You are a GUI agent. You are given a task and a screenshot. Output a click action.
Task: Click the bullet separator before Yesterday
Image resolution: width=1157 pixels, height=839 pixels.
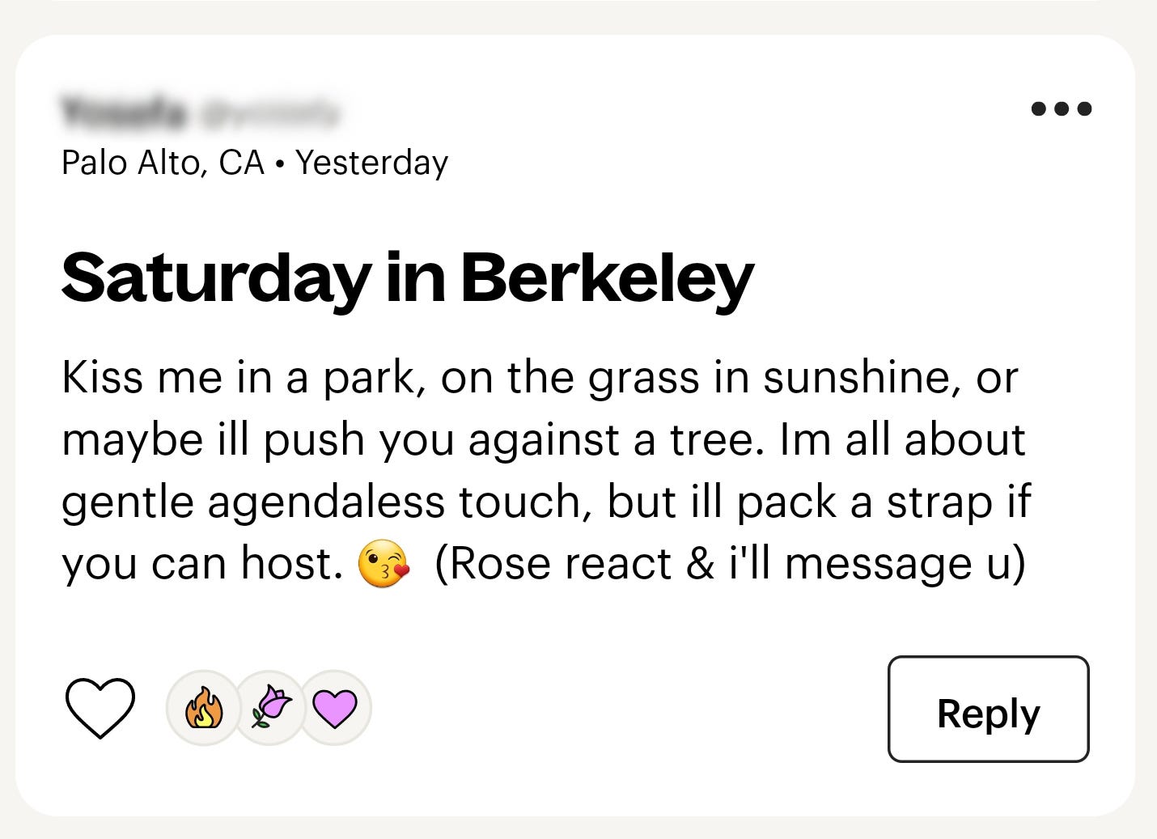[x=279, y=164]
